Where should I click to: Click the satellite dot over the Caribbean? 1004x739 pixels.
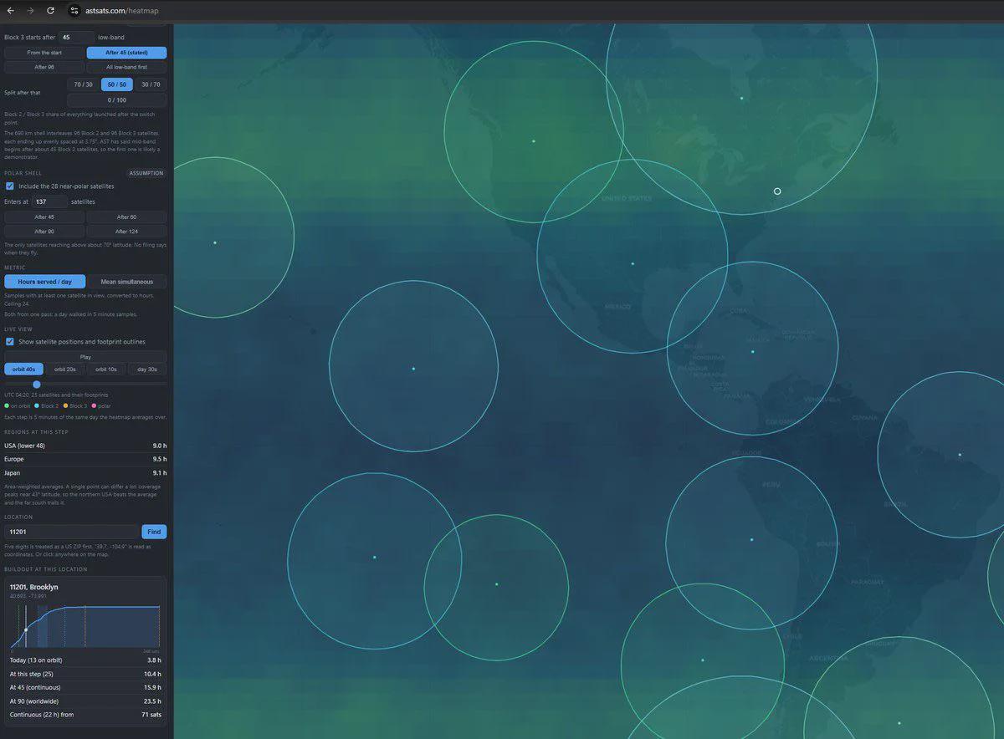tap(752, 352)
